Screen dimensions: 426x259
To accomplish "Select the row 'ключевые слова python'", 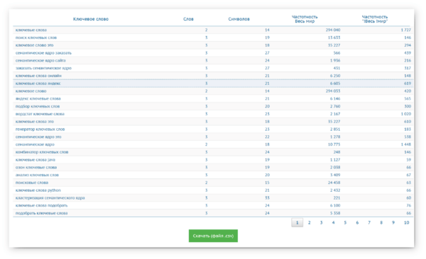I will pyautogui.click(x=213, y=190).
